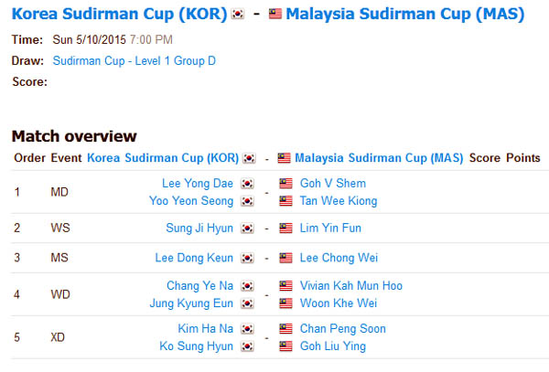Click Malaysian flag beside Goh V Shem

tap(285, 184)
